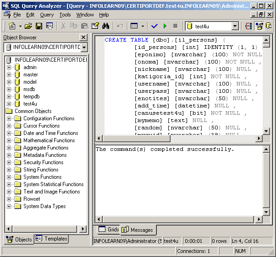Expand the Configuration Functions folder
The width and height of the screenshot is (276, 257).
click(9, 118)
